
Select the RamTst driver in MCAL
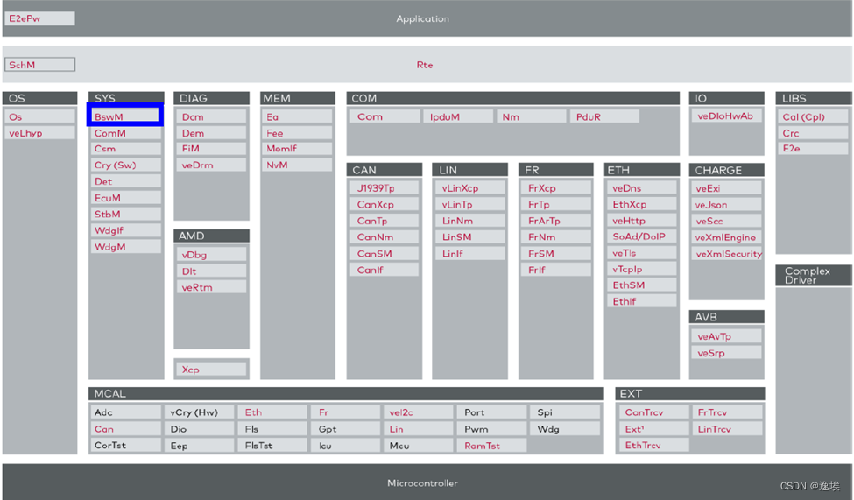click(x=491, y=446)
